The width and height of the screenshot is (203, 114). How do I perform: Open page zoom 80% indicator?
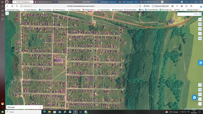147,6
